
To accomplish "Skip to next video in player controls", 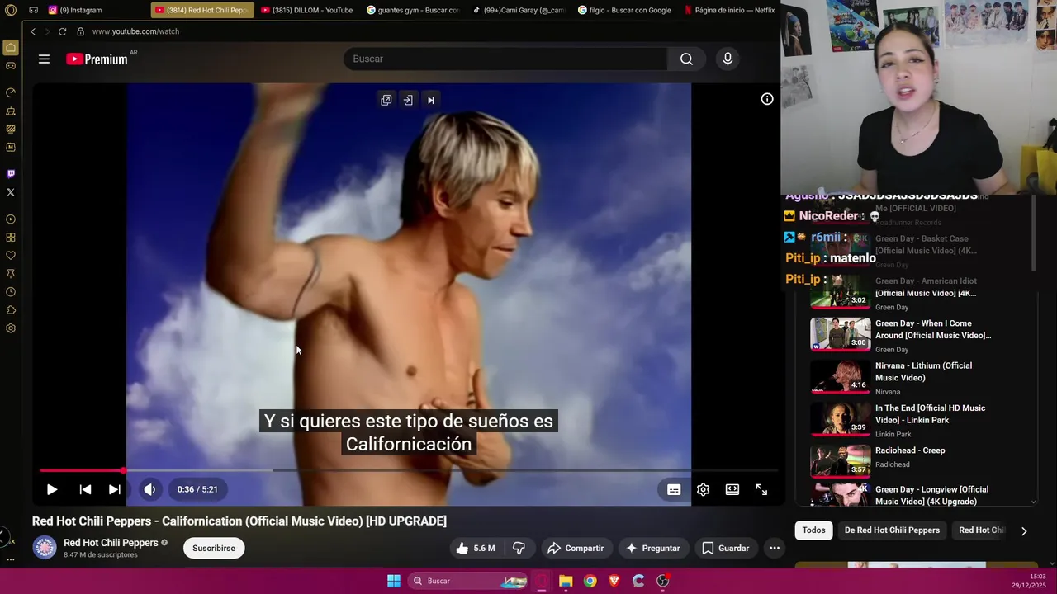I will coord(115,489).
